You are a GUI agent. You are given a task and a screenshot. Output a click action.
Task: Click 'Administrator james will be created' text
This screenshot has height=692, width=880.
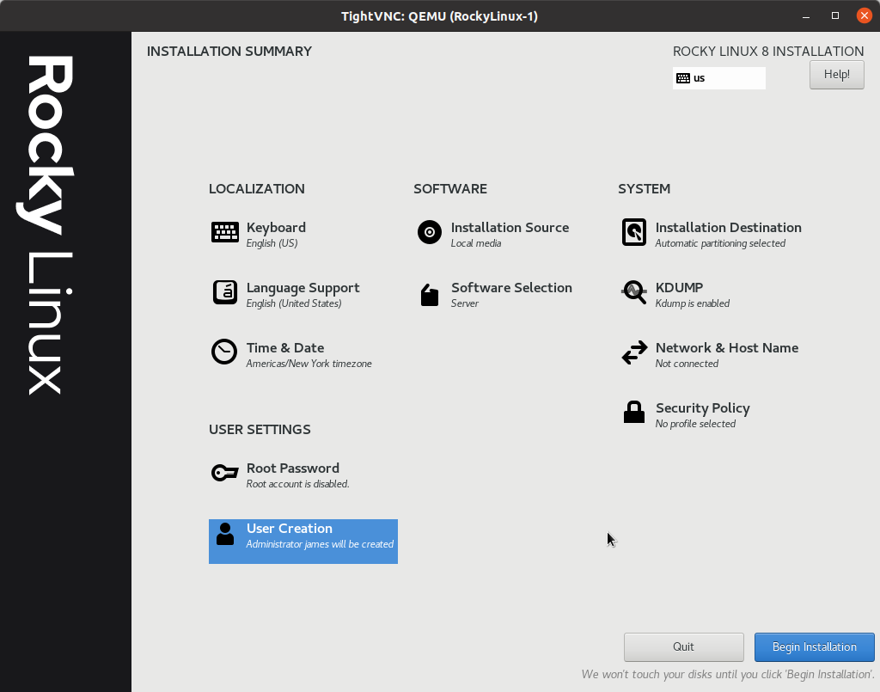point(320,544)
